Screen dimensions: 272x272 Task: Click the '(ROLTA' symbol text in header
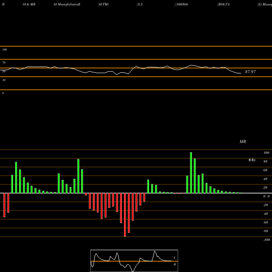(x=224, y=4)
